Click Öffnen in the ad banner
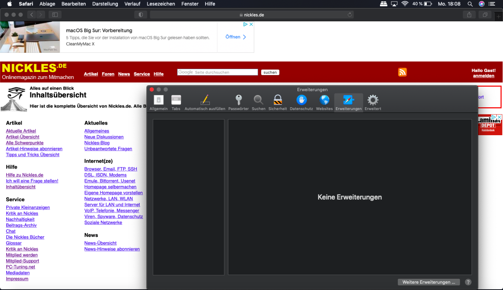This screenshot has height=290, width=503. point(236,37)
